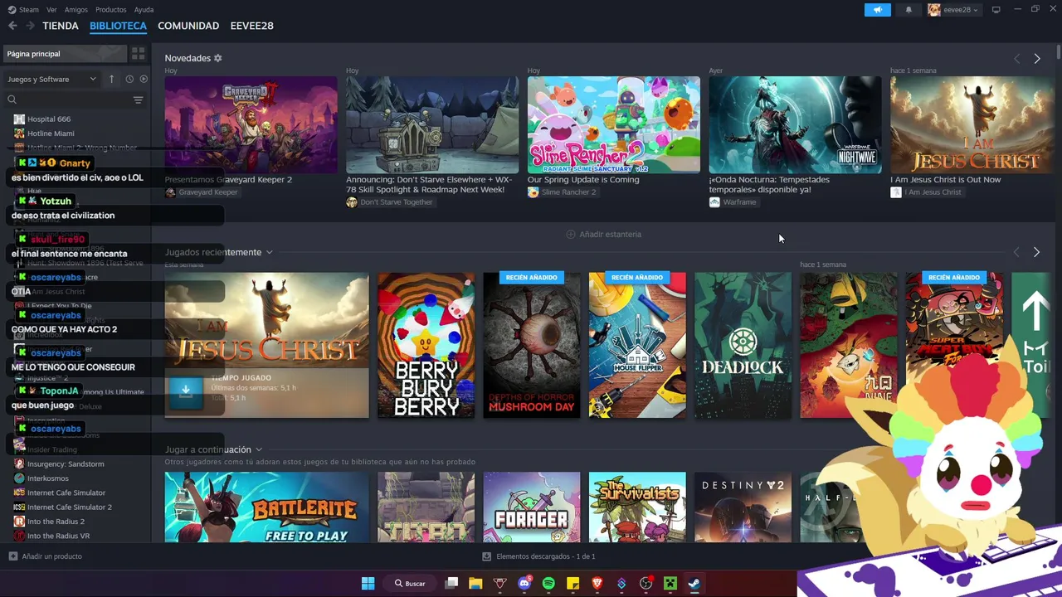Open the Steam VR mode icon
This screenshot has width=1062, height=597.
[x=996, y=10]
